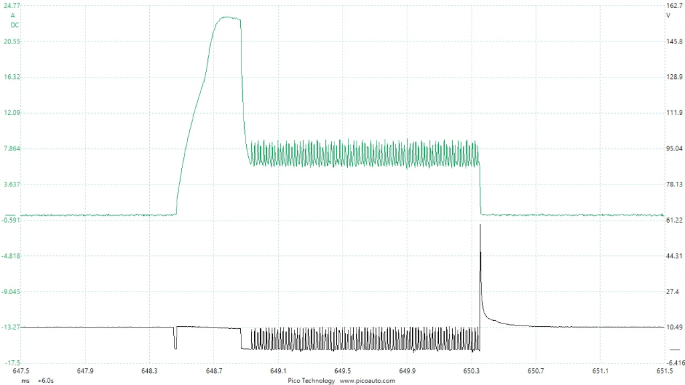Viewport: 685px width, 385px height.
Task: Click the ms time unit label
Action: click(25, 380)
